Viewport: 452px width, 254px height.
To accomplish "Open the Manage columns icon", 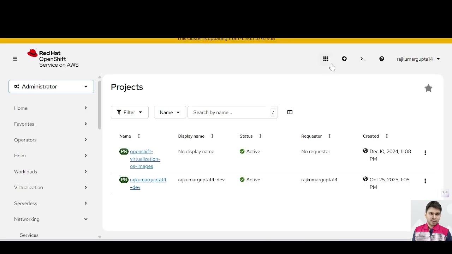I will click(290, 112).
